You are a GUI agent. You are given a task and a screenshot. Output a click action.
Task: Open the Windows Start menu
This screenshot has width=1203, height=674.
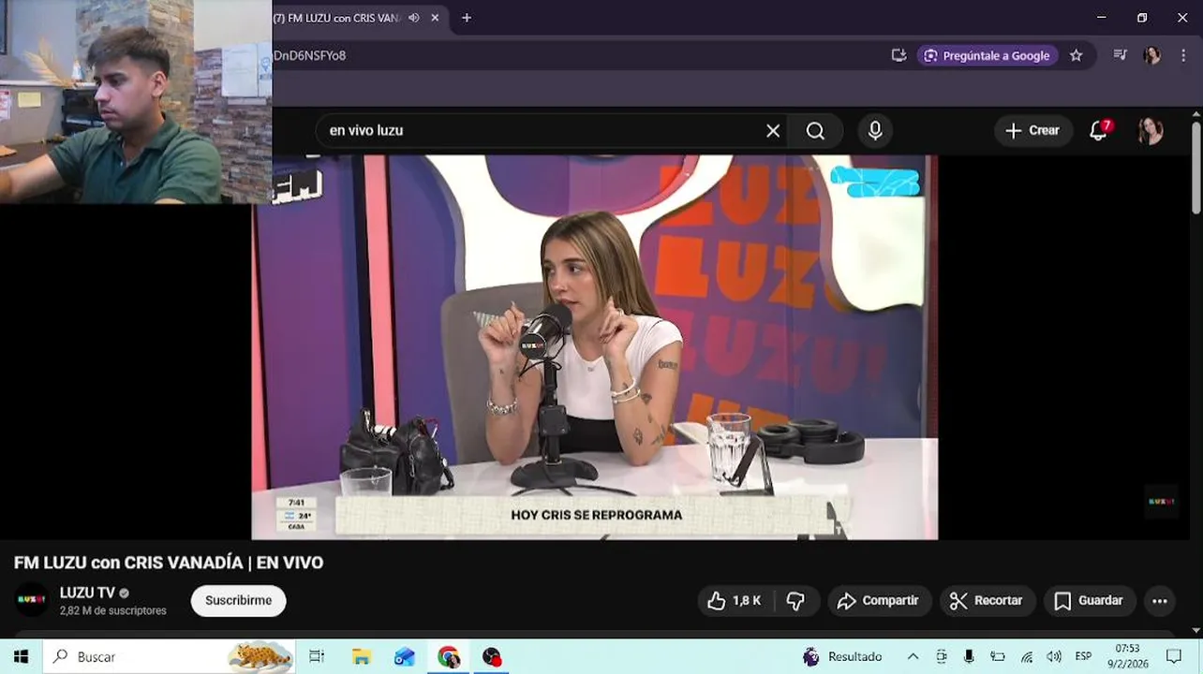click(x=21, y=656)
